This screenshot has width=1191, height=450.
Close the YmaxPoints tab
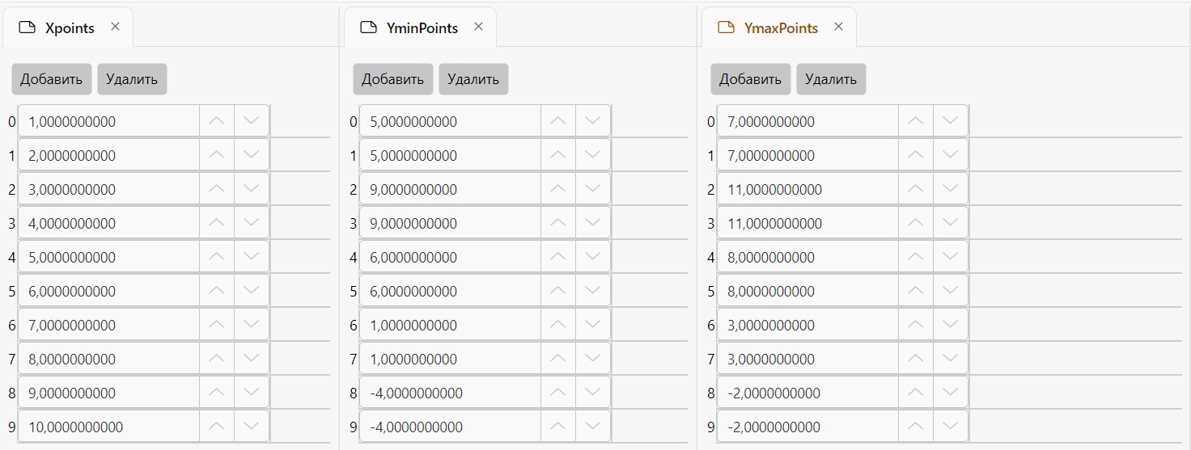coord(838,27)
